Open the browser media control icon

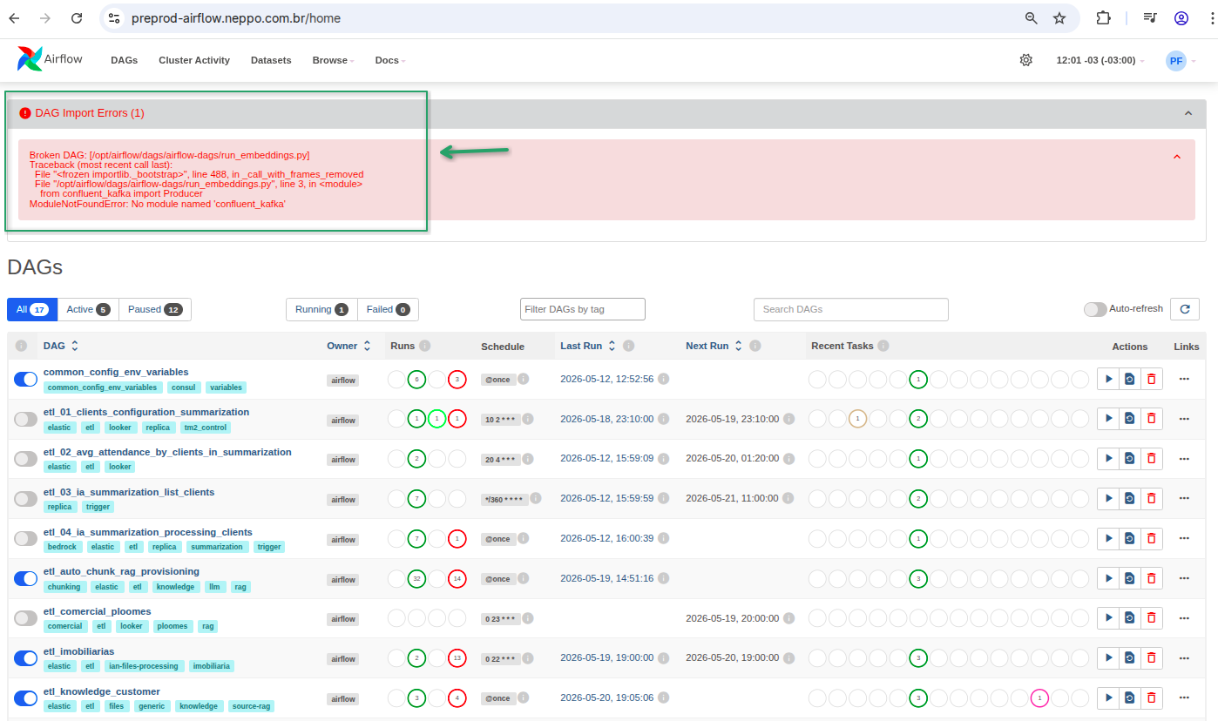tap(1150, 18)
